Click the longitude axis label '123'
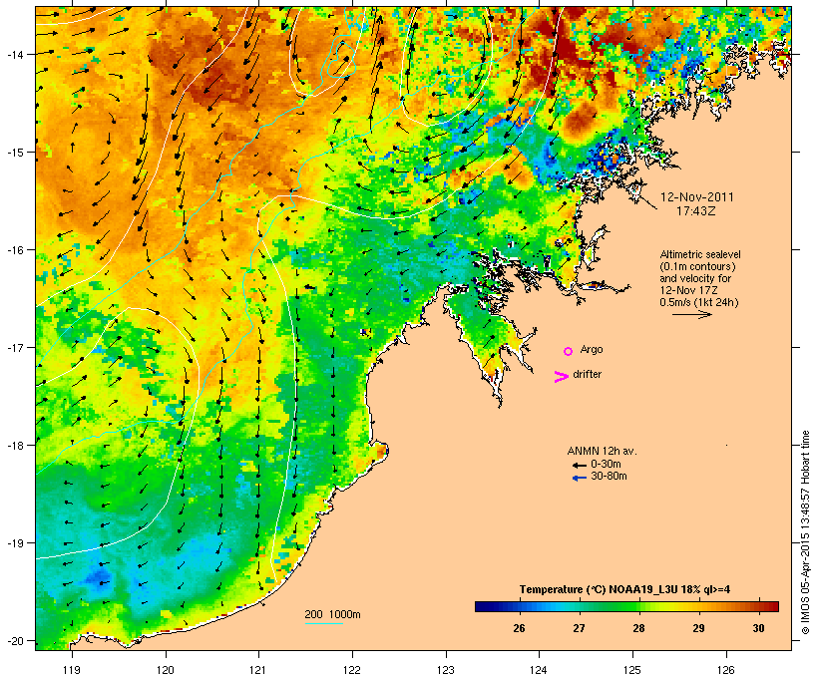Image resolution: width=818 pixels, height=678 pixels. (446, 670)
